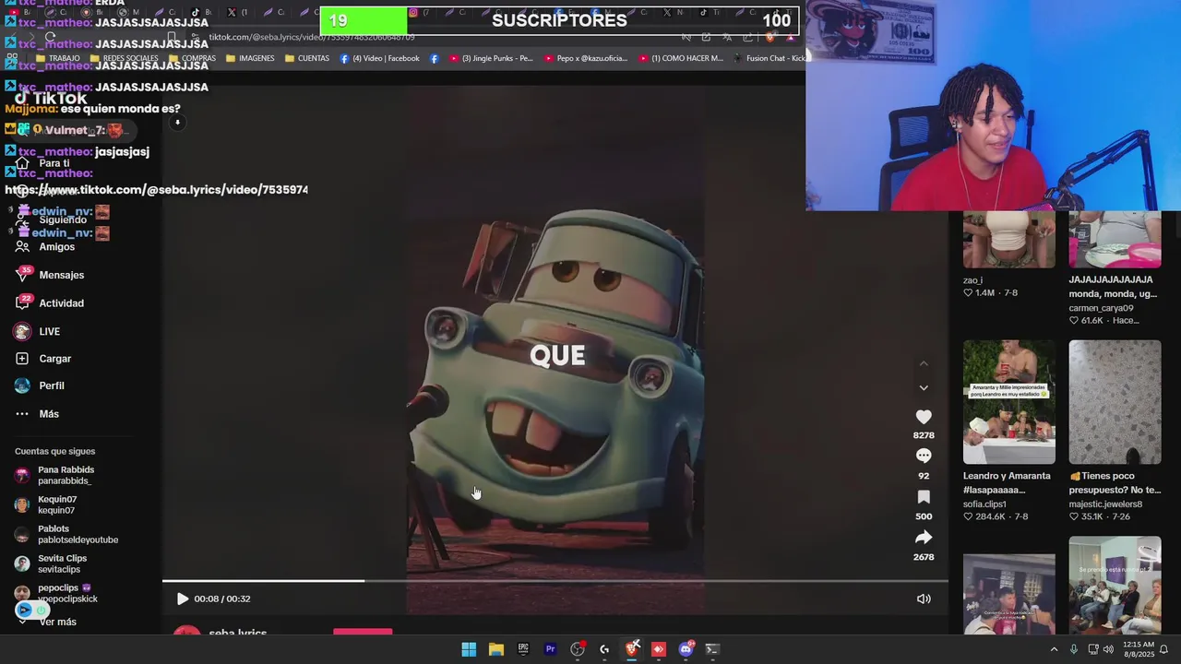The width and height of the screenshot is (1181, 664).
Task: Open Epic Games Launcher from taskbar
Action: [x=523, y=649]
